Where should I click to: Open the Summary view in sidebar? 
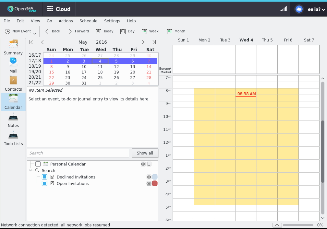[13, 48]
